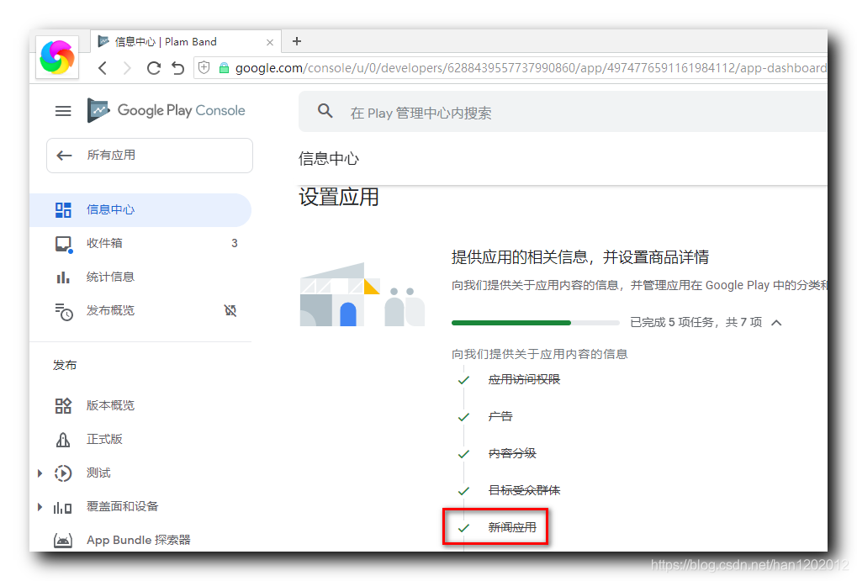Click the checkmark beside 新闻应用
857x581 pixels.
coord(463,528)
